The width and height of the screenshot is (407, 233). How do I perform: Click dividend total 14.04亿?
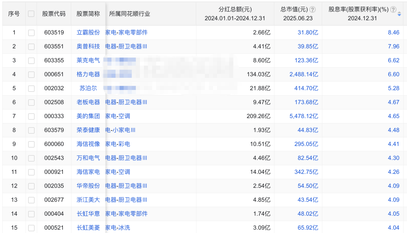click(x=260, y=172)
